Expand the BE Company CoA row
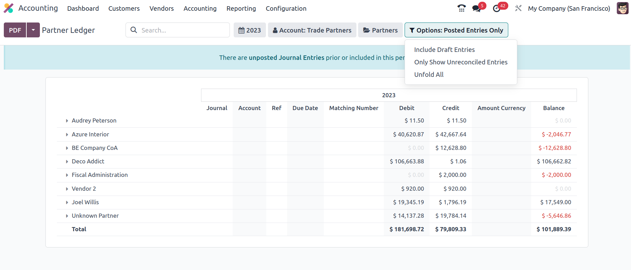This screenshot has width=631, height=270. pos(67,148)
